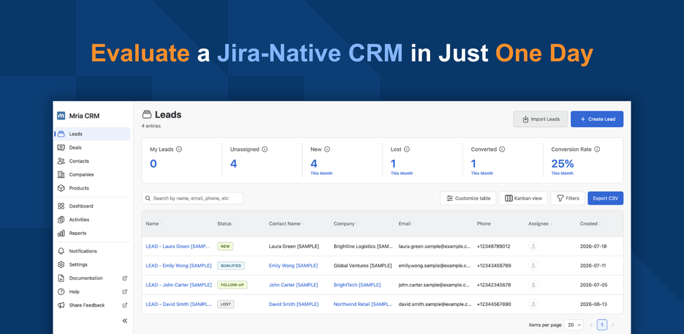Open Customize table options
Screen dimensions: 684x334
click(x=468, y=198)
